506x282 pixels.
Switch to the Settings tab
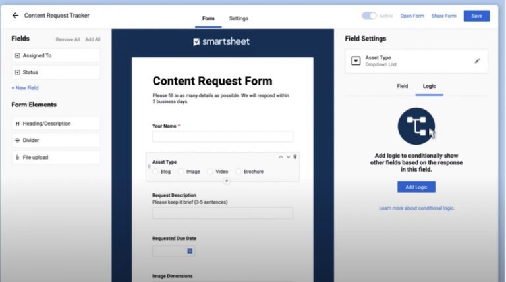tap(239, 18)
